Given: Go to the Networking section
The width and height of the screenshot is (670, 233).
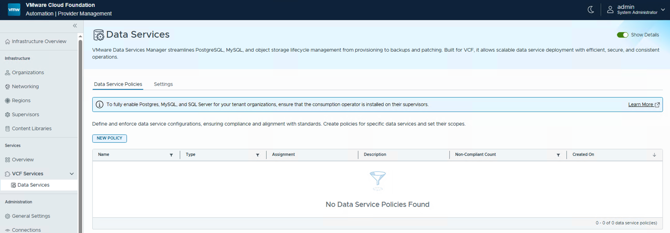Looking at the screenshot, I should click(25, 87).
